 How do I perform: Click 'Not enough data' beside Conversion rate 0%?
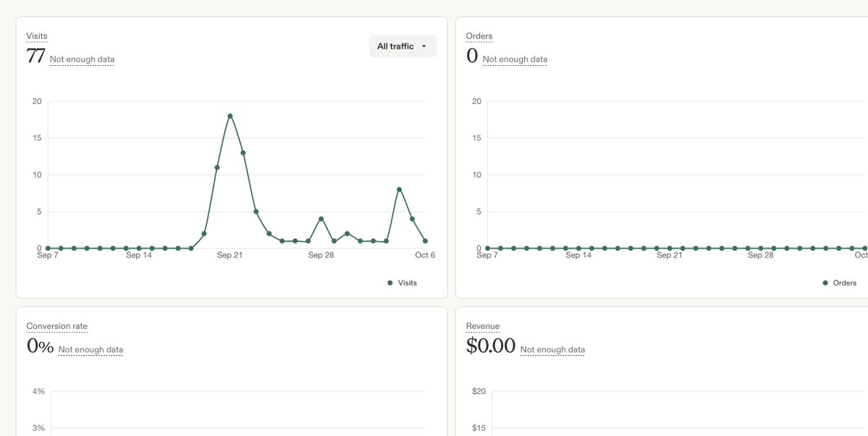click(x=90, y=350)
